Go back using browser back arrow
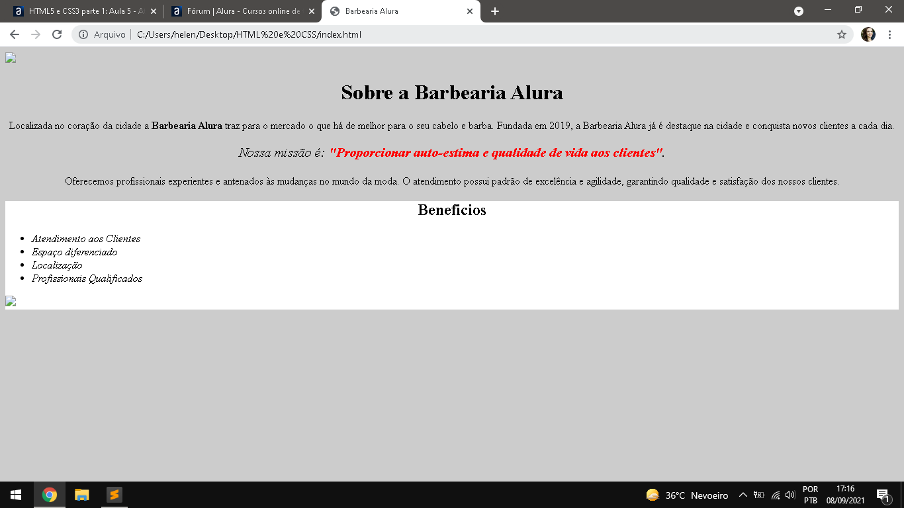The height and width of the screenshot is (508, 904). [x=15, y=34]
